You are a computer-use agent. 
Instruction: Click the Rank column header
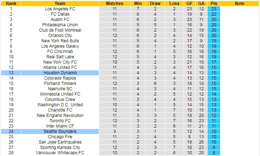point(11,3)
